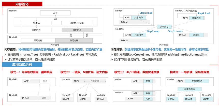
Task: Select the NUMA box above 本地内存
Action: (36, 23)
